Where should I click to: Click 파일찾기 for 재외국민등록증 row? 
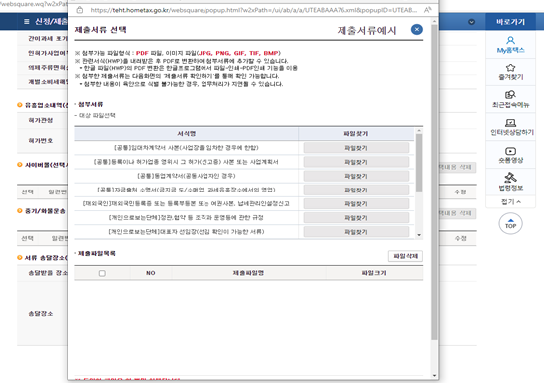[x=355, y=204]
